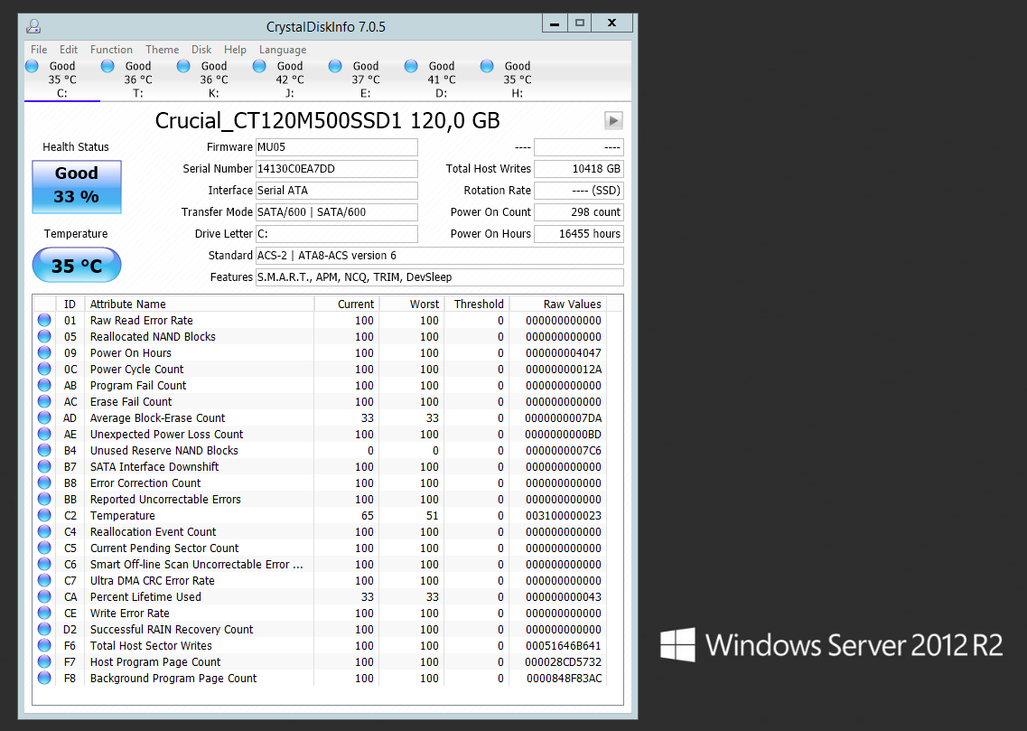The image size is (1027, 731).
Task: Select the C: drive status orb
Action: pyautogui.click(x=33, y=66)
